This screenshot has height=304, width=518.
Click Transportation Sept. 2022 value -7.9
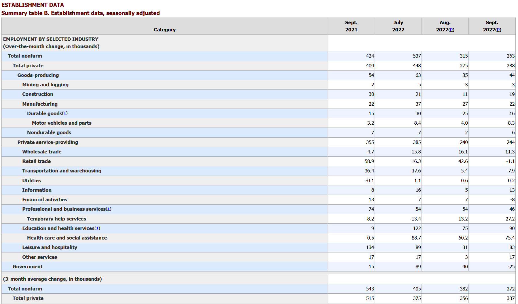coord(511,171)
